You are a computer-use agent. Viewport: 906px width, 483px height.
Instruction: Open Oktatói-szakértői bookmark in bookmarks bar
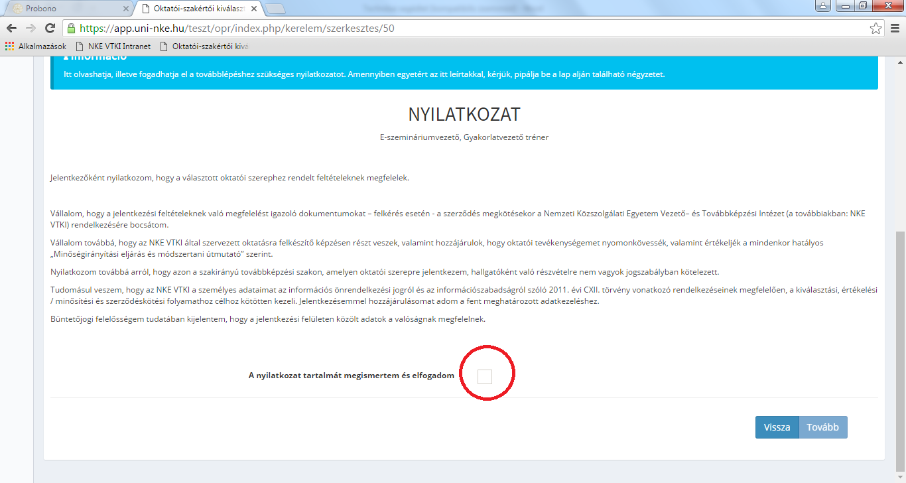(204, 46)
